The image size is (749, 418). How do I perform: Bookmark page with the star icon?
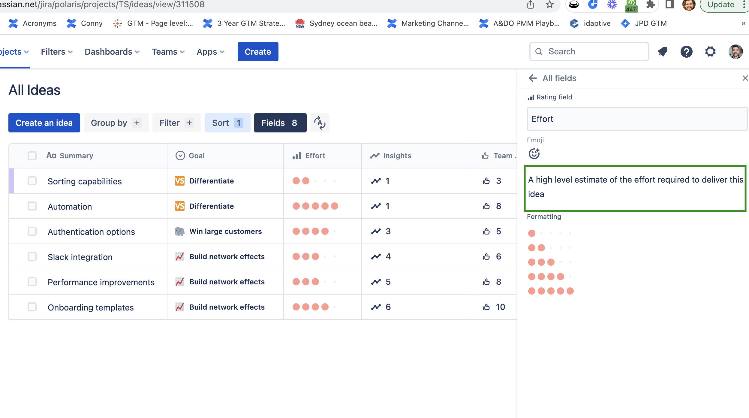(550, 5)
